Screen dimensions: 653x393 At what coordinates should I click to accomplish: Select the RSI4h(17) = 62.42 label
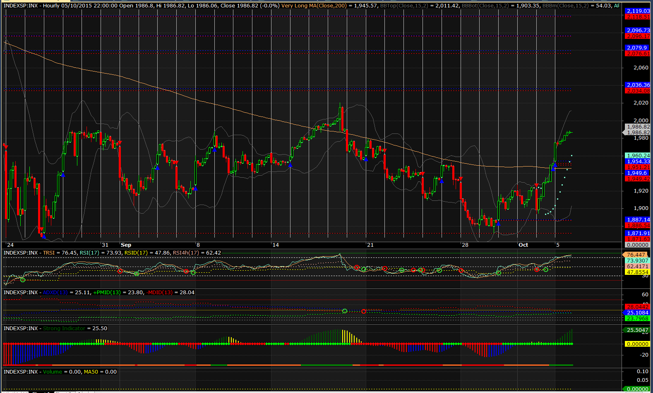(197, 253)
